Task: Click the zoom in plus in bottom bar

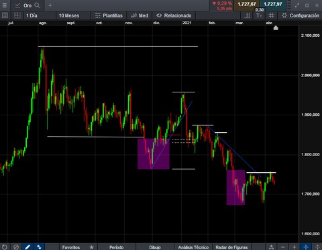Action: tap(294, 247)
